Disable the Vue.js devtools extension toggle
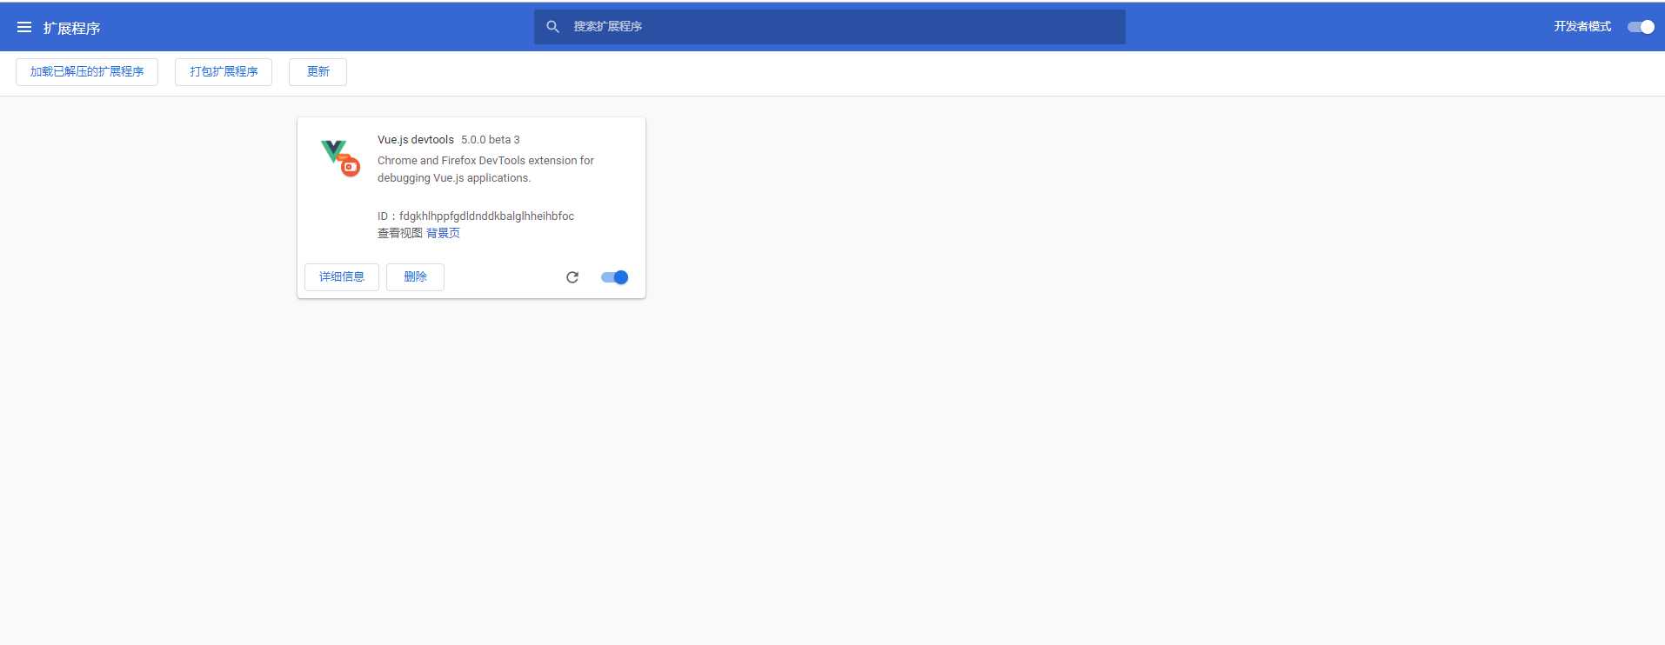 pyautogui.click(x=614, y=277)
